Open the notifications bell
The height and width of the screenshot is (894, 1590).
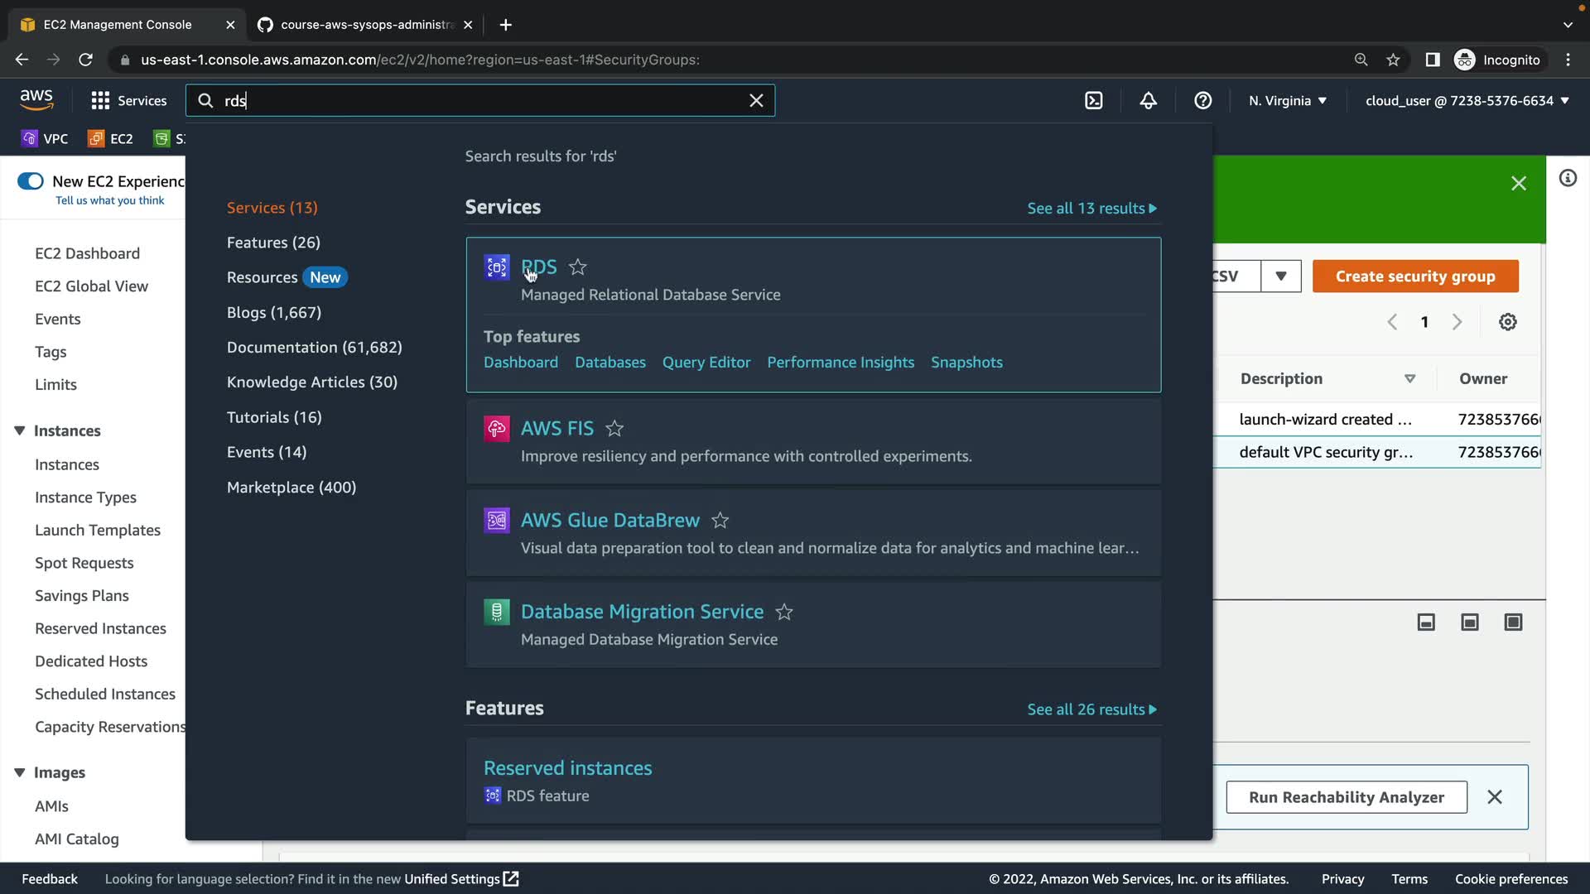tap(1148, 100)
